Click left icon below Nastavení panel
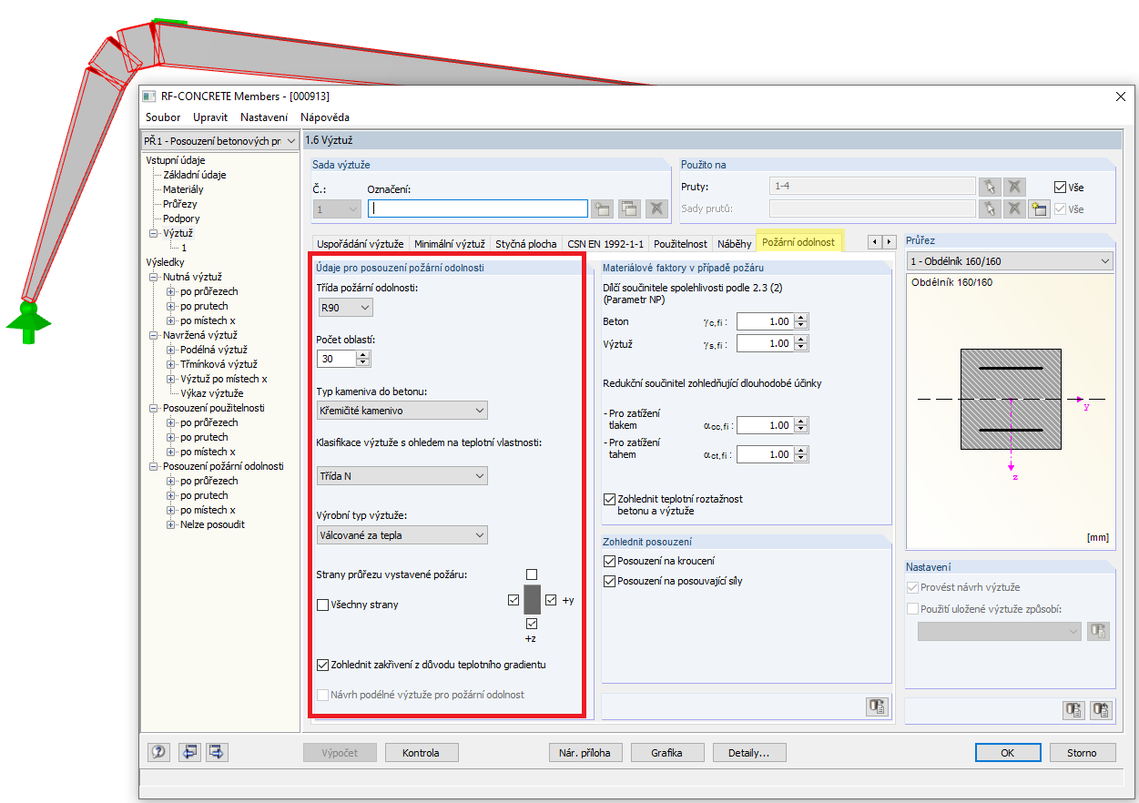 tap(1074, 710)
